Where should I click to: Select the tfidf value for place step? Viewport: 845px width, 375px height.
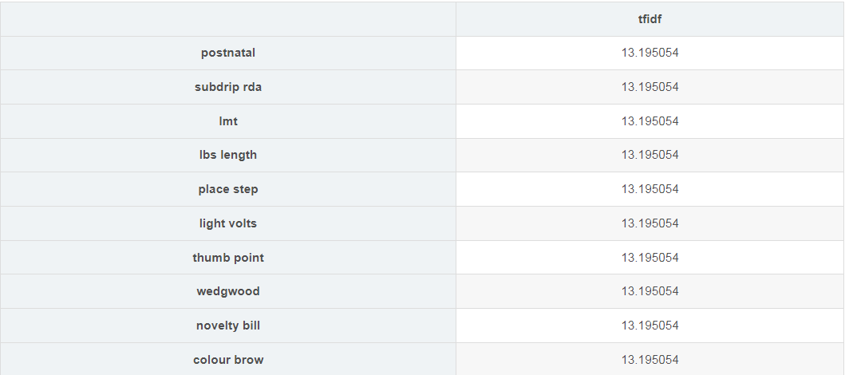point(650,189)
